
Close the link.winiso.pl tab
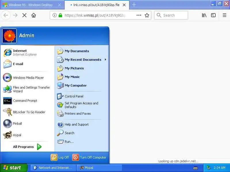click(124, 5)
